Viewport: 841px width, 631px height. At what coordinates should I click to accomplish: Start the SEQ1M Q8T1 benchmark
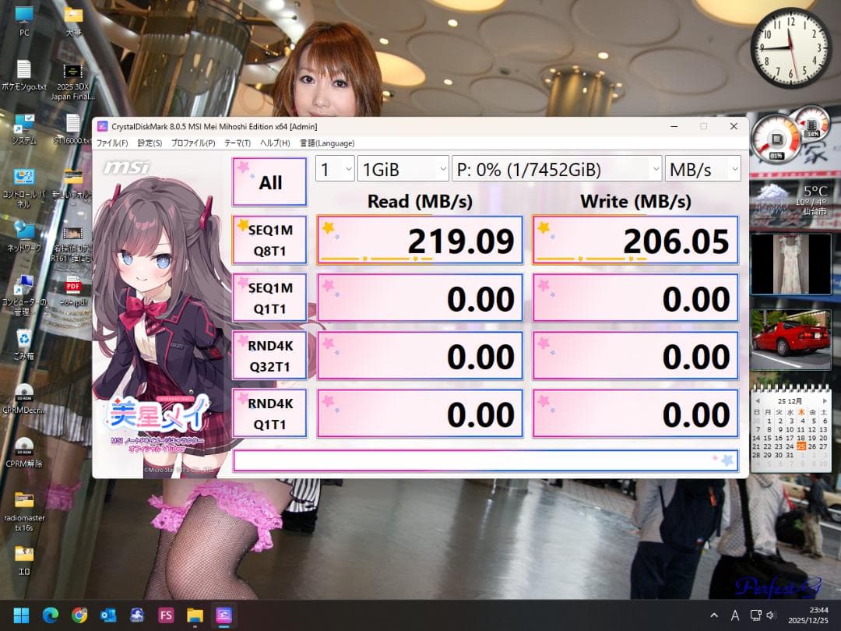(269, 239)
